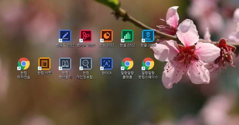Screen dimensions: 239x125
Task: Click the label text "말랑말랑 한컴스페이스"
Action: 148,75
